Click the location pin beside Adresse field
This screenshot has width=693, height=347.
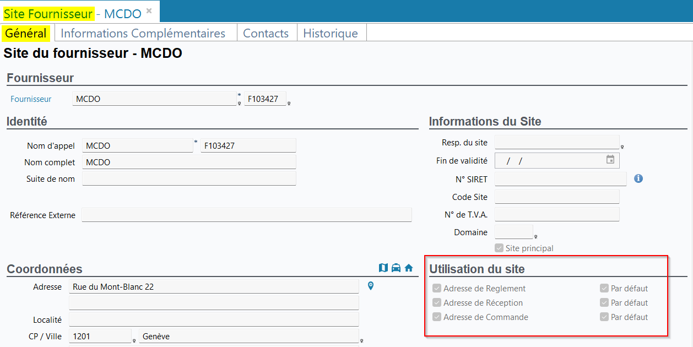click(371, 286)
